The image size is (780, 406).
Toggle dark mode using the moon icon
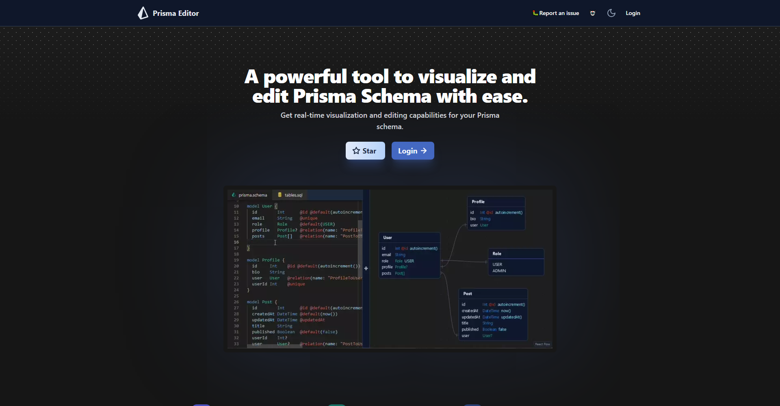611,13
